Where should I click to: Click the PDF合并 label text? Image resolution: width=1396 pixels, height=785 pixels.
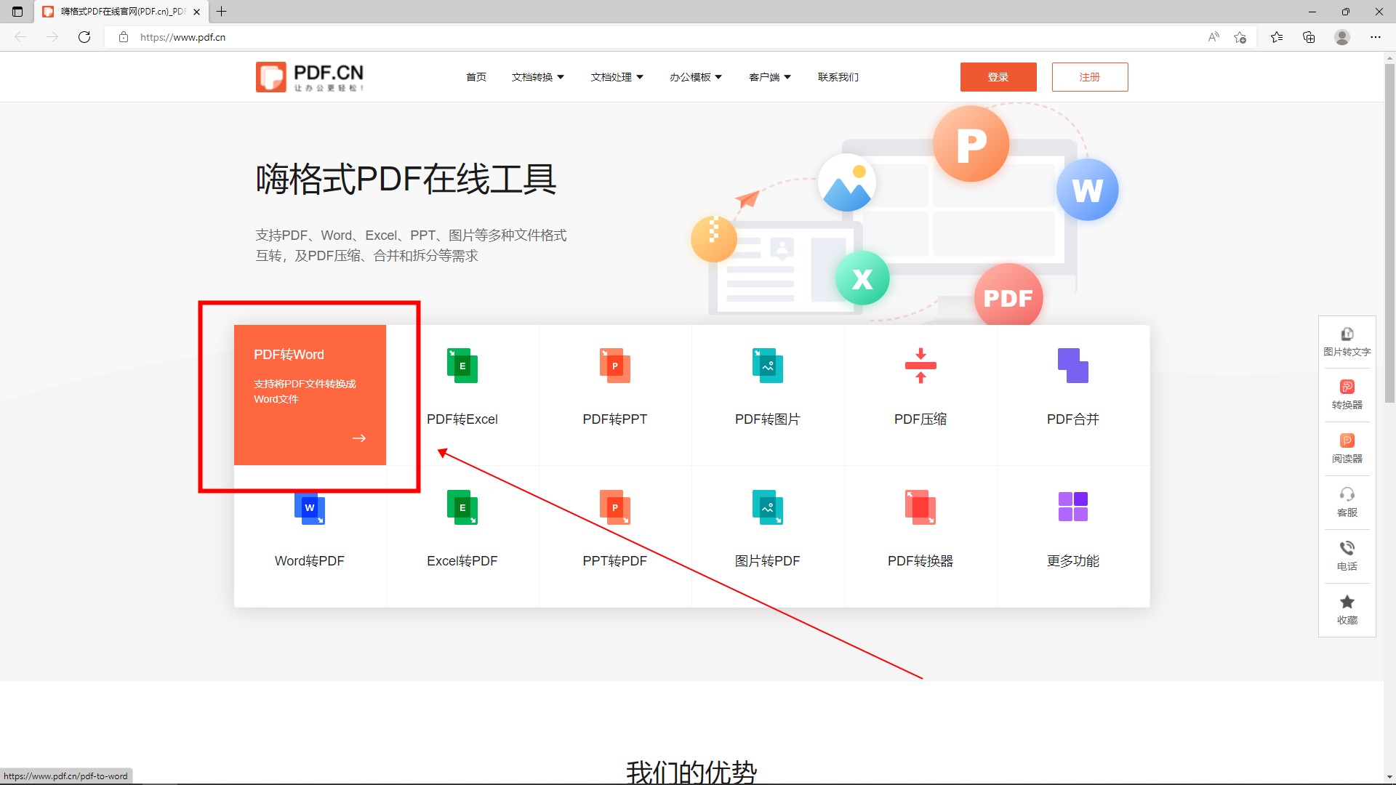[x=1073, y=419]
